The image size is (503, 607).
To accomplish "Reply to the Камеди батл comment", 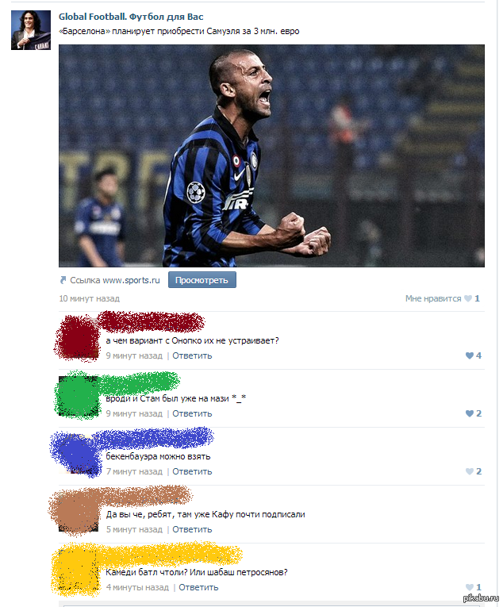I will (198, 587).
